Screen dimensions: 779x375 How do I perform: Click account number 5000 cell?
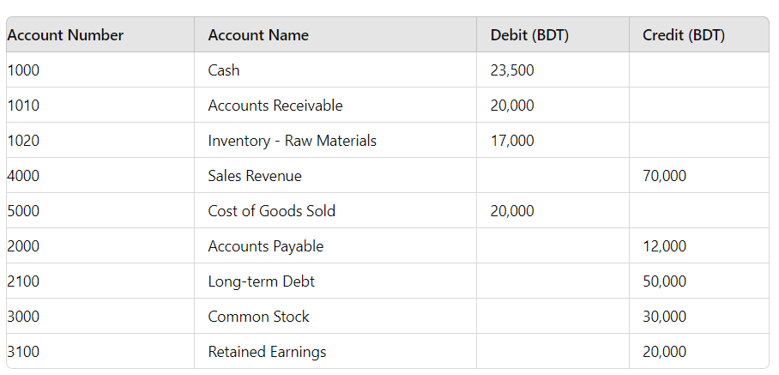pyautogui.click(x=23, y=211)
